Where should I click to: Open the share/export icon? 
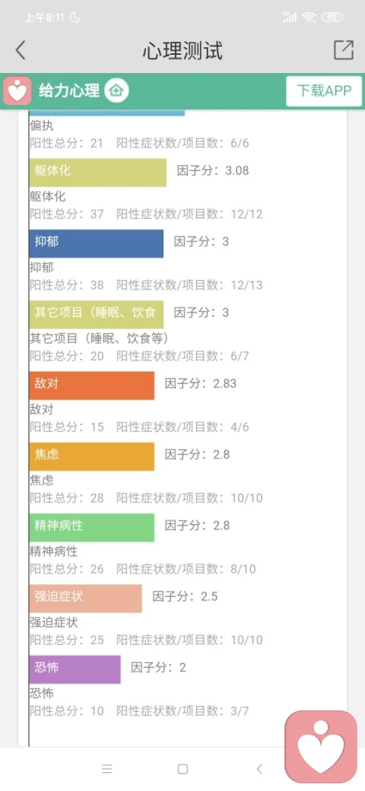pyautogui.click(x=344, y=50)
